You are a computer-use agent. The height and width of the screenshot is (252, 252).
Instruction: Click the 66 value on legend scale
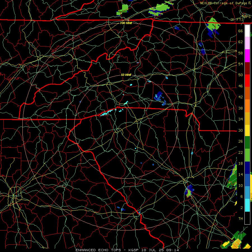click(x=241, y=31)
